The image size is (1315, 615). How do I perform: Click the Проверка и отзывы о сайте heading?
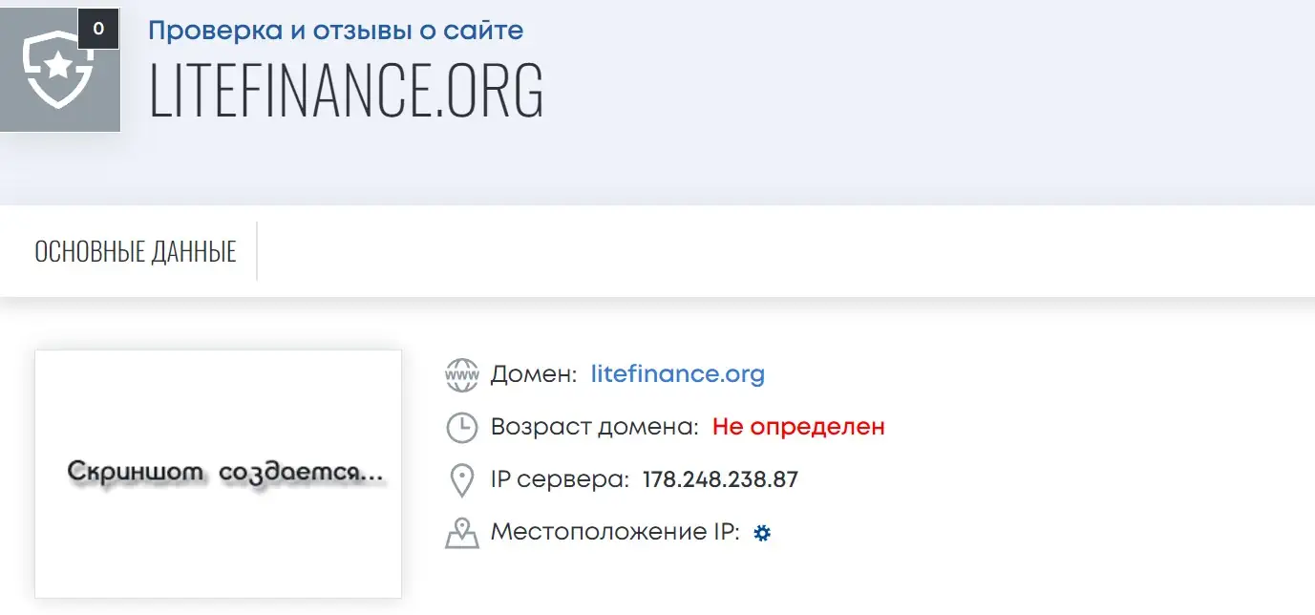(336, 31)
